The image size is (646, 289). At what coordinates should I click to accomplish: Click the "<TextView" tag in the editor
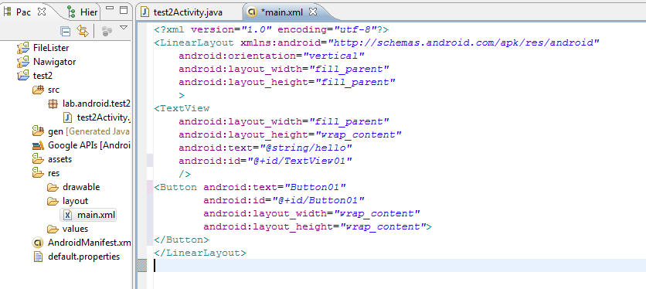pos(182,108)
